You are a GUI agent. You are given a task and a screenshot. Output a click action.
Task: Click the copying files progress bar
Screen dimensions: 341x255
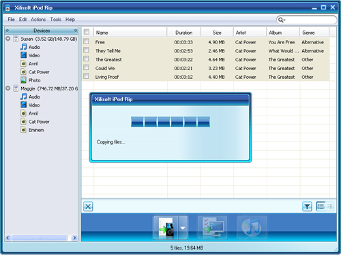(x=170, y=122)
